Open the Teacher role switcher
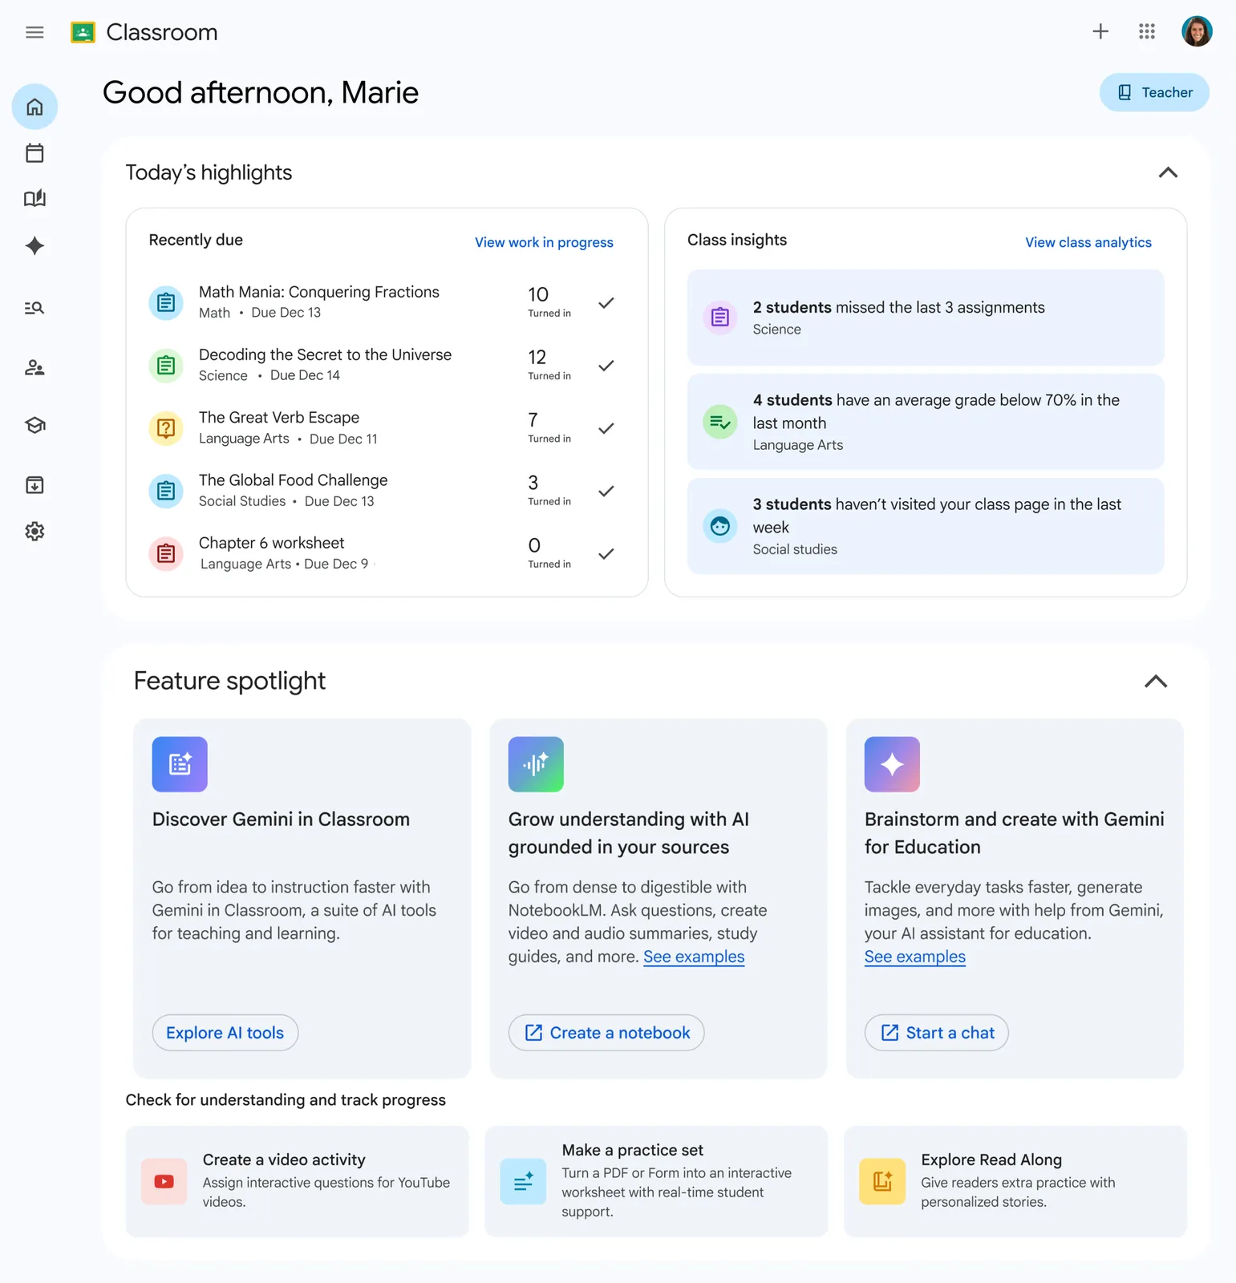 tap(1154, 92)
